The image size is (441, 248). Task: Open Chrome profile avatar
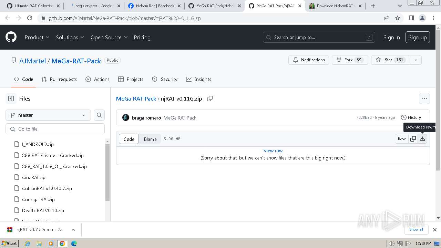click(422, 18)
